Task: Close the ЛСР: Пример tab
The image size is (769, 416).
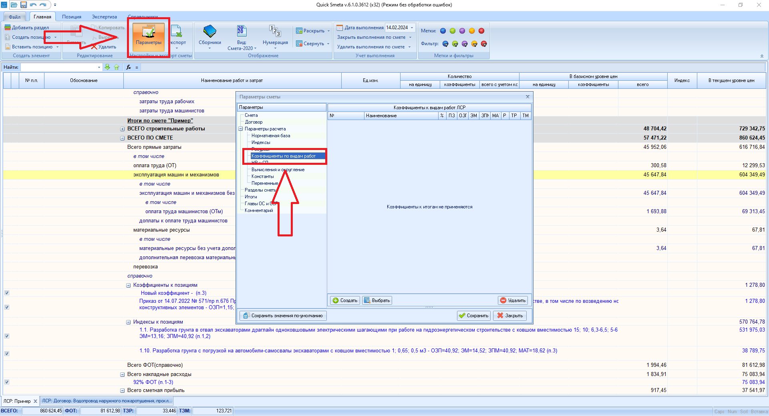Action: 35,401
